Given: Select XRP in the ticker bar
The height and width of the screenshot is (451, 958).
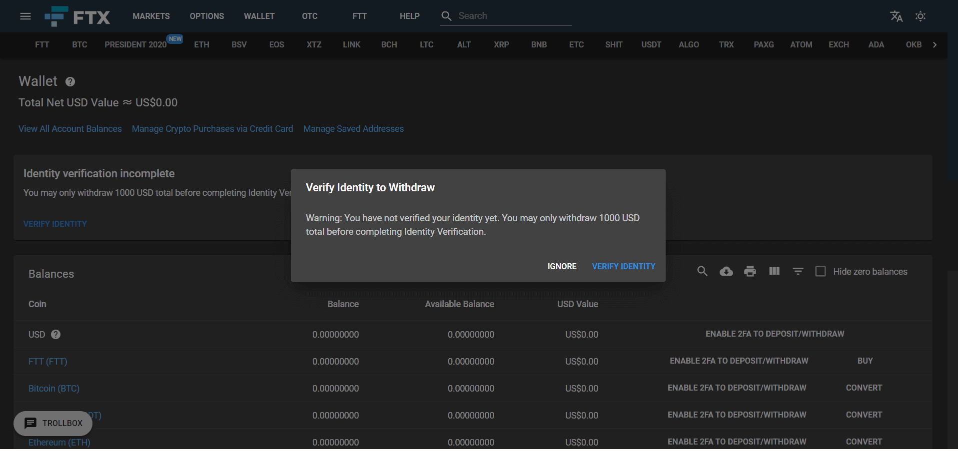Looking at the screenshot, I should pyautogui.click(x=501, y=45).
